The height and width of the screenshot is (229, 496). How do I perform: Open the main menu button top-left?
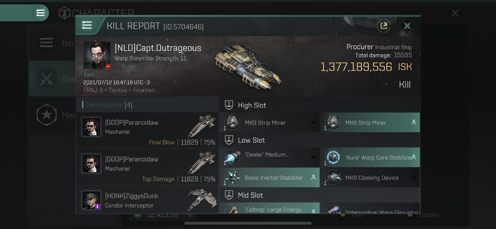pos(40,13)
